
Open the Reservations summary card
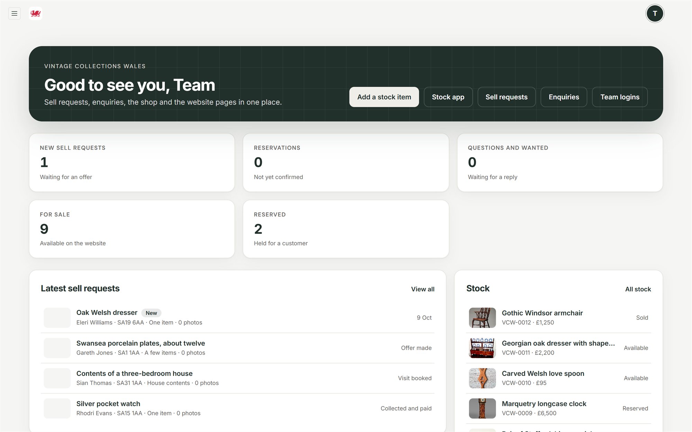point(346,162)
